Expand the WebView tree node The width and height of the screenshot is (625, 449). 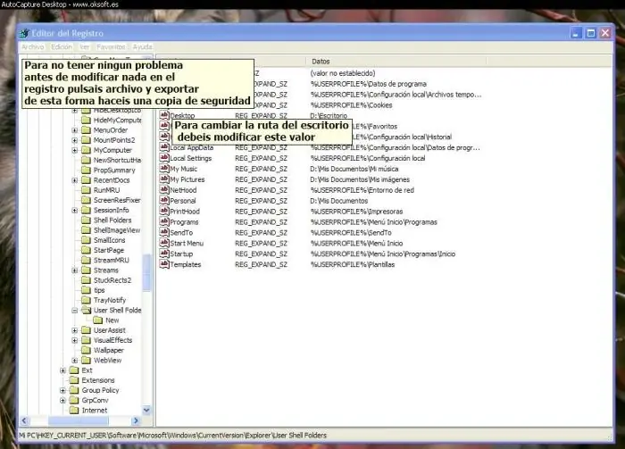[x=74, y=361]
